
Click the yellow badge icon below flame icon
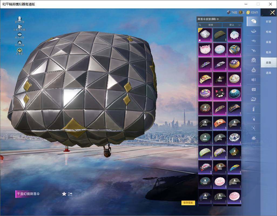click(x=20, y=50)
